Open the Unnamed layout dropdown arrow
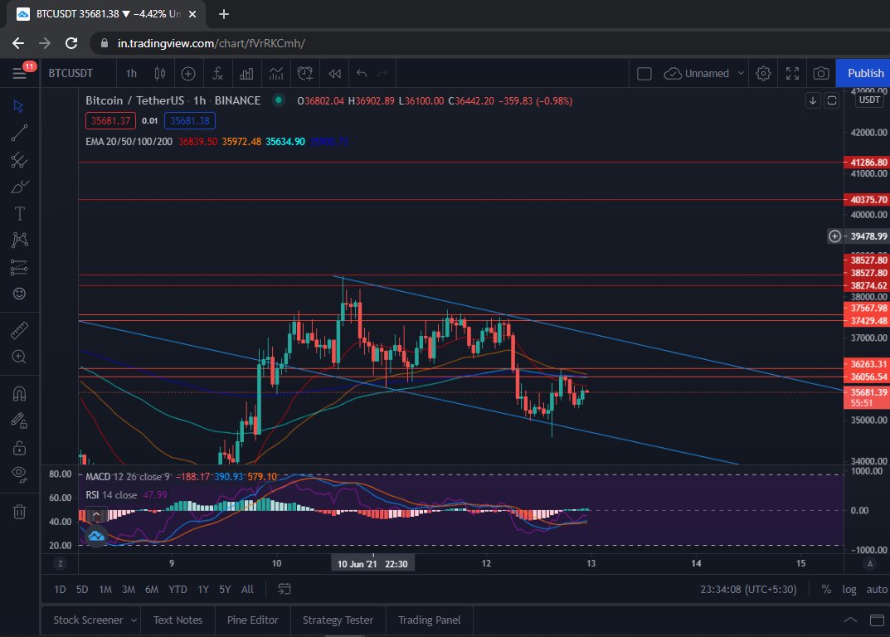The width and height of the screenshot is (890, 637). [741, 73]
